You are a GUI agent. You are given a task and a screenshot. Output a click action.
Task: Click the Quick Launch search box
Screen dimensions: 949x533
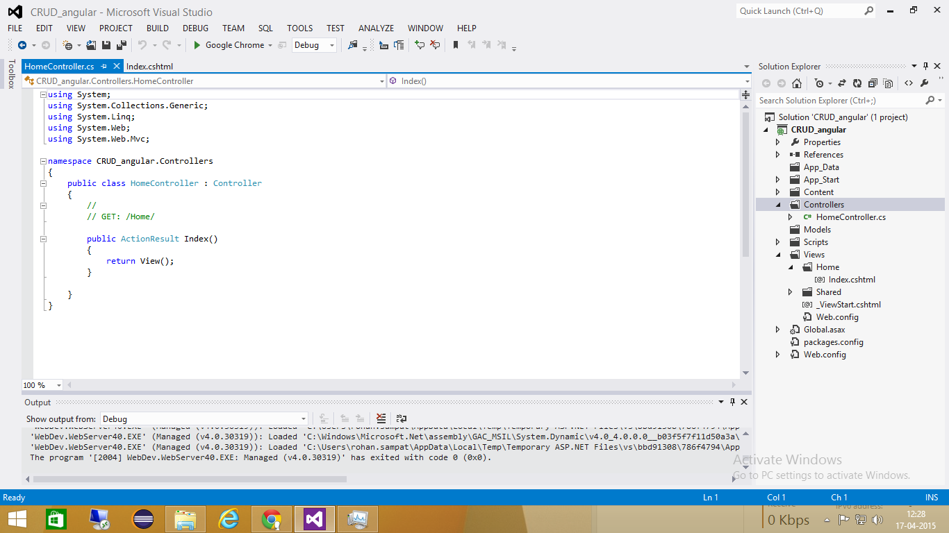(805, 11)
